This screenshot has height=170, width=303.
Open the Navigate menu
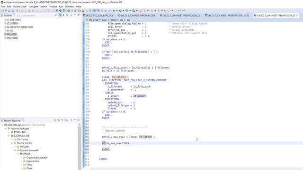click(x=34, y=7)
